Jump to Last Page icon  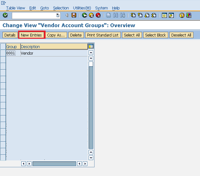pyautogui.click(x=154, y=15)
